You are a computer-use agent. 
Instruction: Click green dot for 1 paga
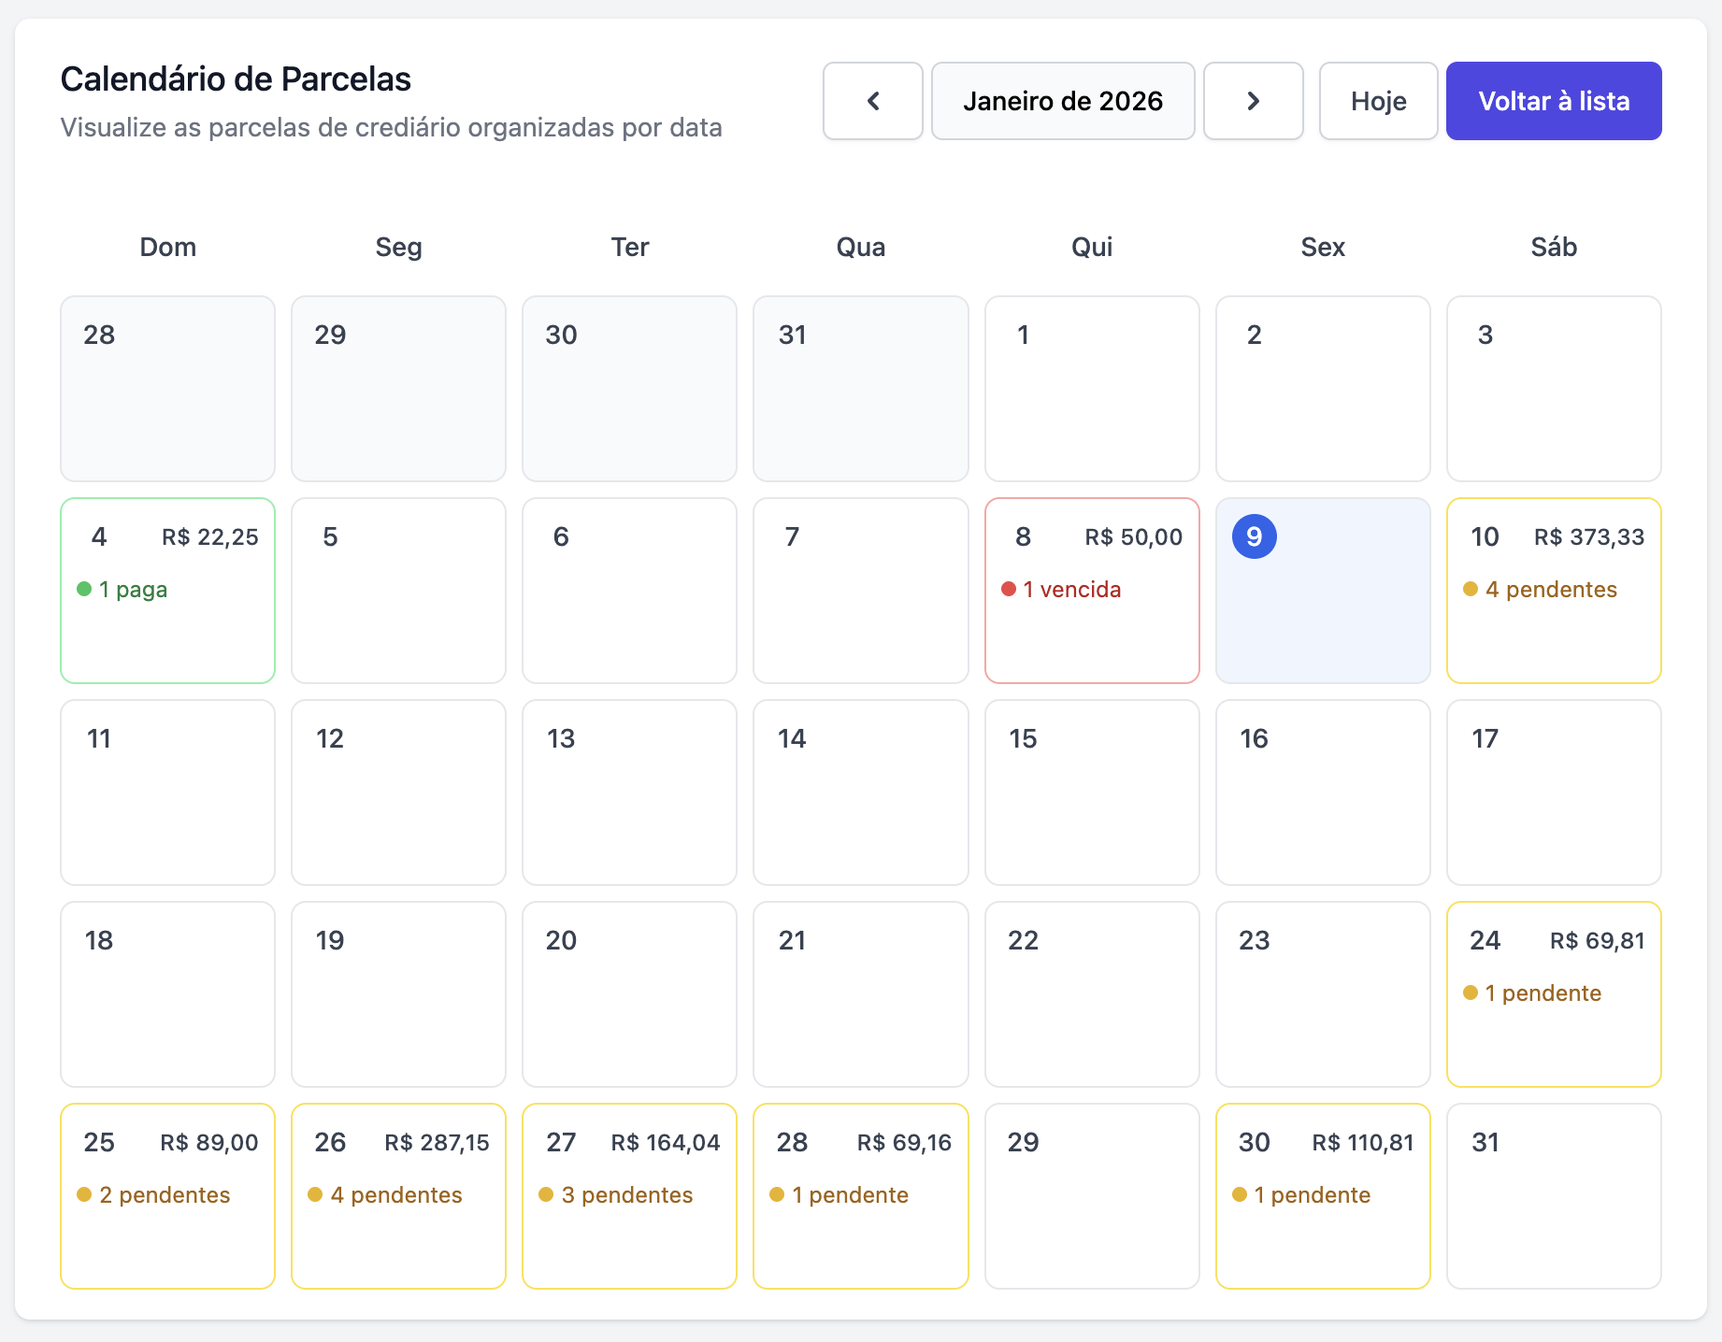coord(84,589)
